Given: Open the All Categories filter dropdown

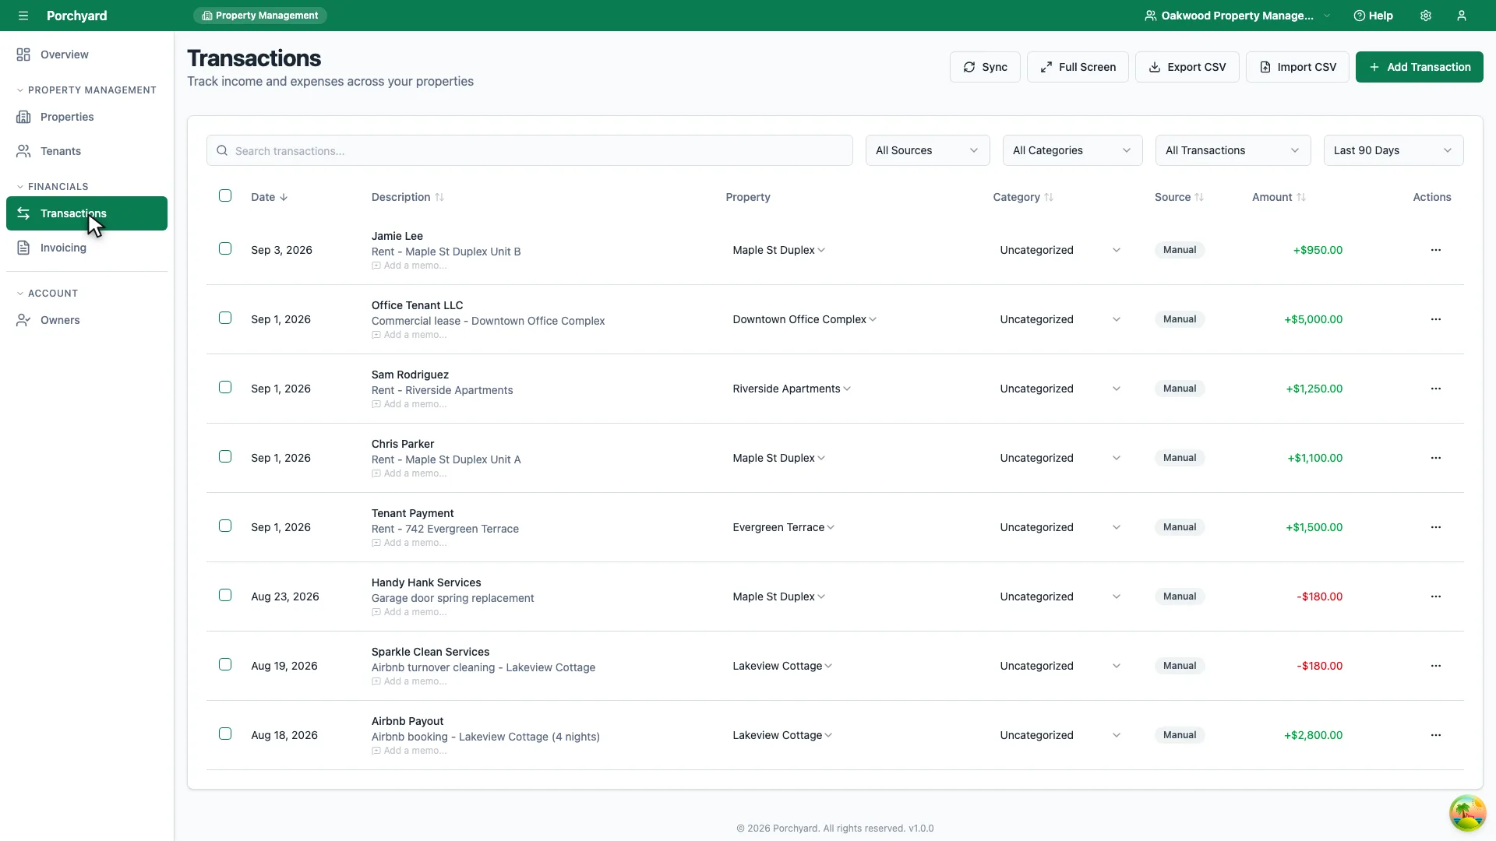Looking at the screenshot, I should (x=1072, y=150).
